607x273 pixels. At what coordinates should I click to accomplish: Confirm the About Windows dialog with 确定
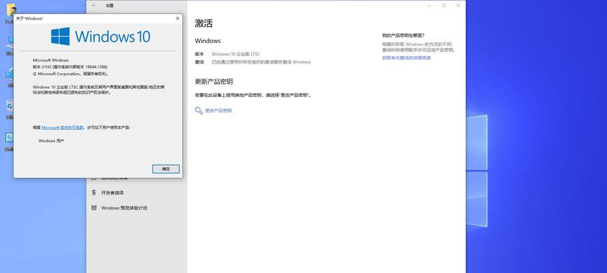click(166, 169)
